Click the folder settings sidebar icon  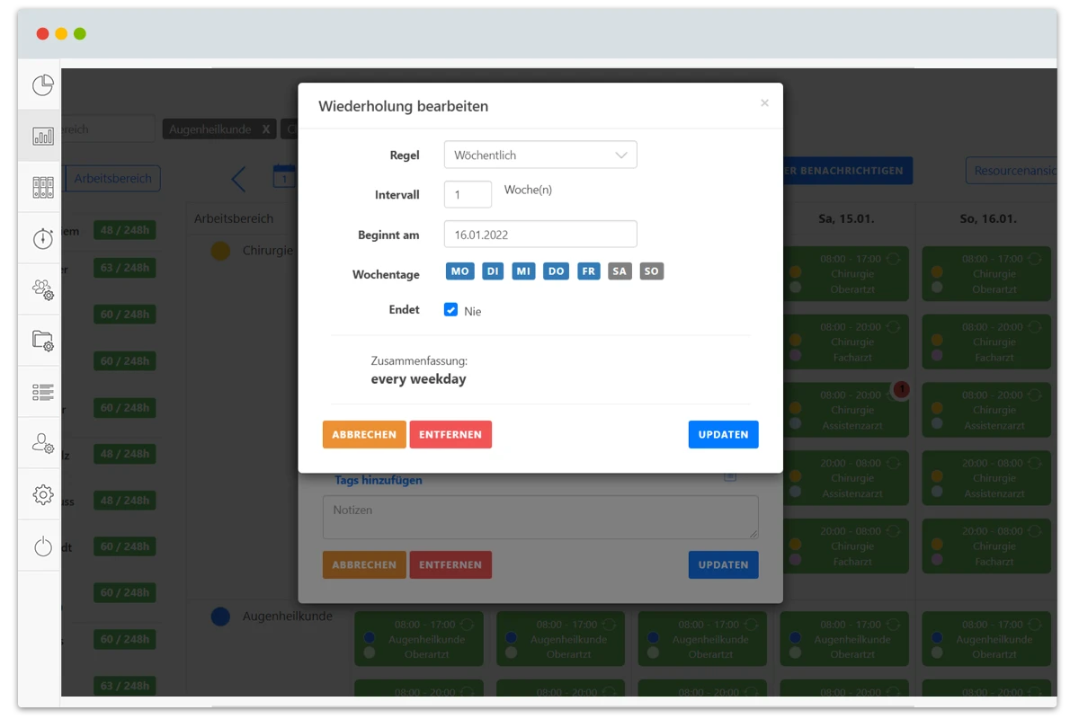coord(42,341)
